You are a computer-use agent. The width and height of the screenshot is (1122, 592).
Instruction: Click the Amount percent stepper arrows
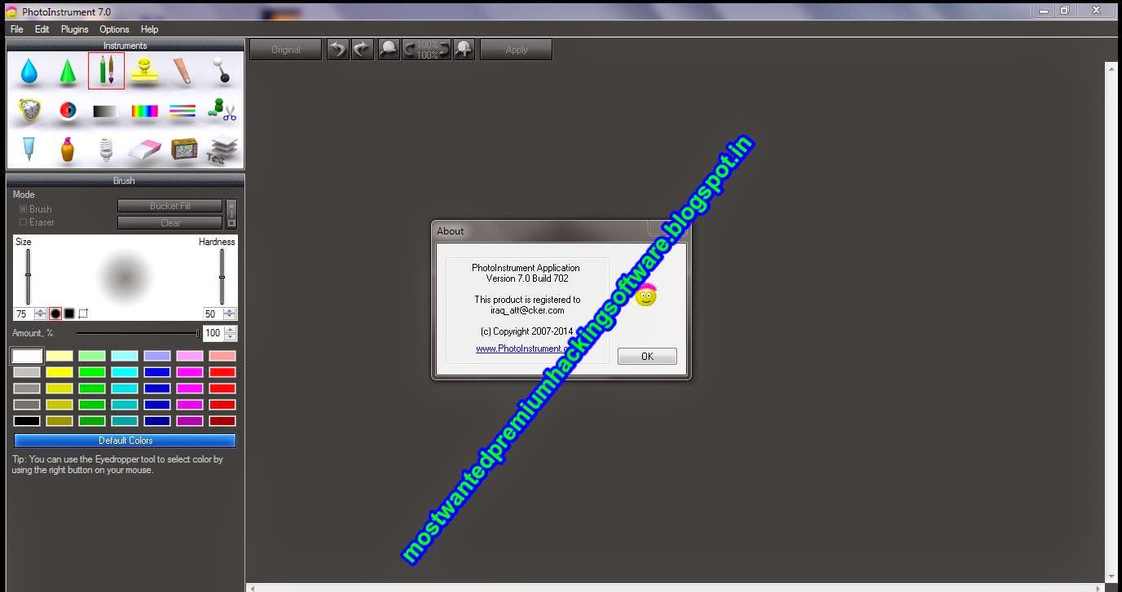click(231, 333)
